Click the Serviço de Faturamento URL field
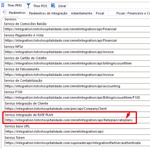This screenshot has width=150, height=149. point(77,75)
